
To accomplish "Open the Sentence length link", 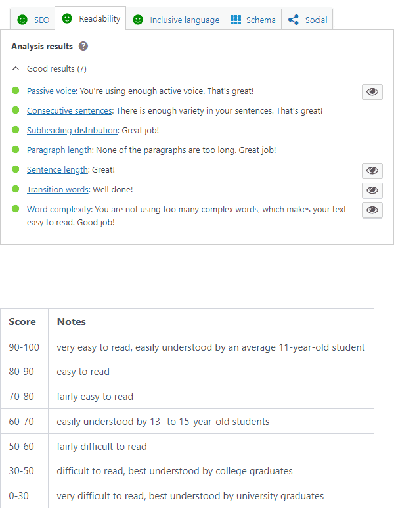I will (x=57, y=170).
